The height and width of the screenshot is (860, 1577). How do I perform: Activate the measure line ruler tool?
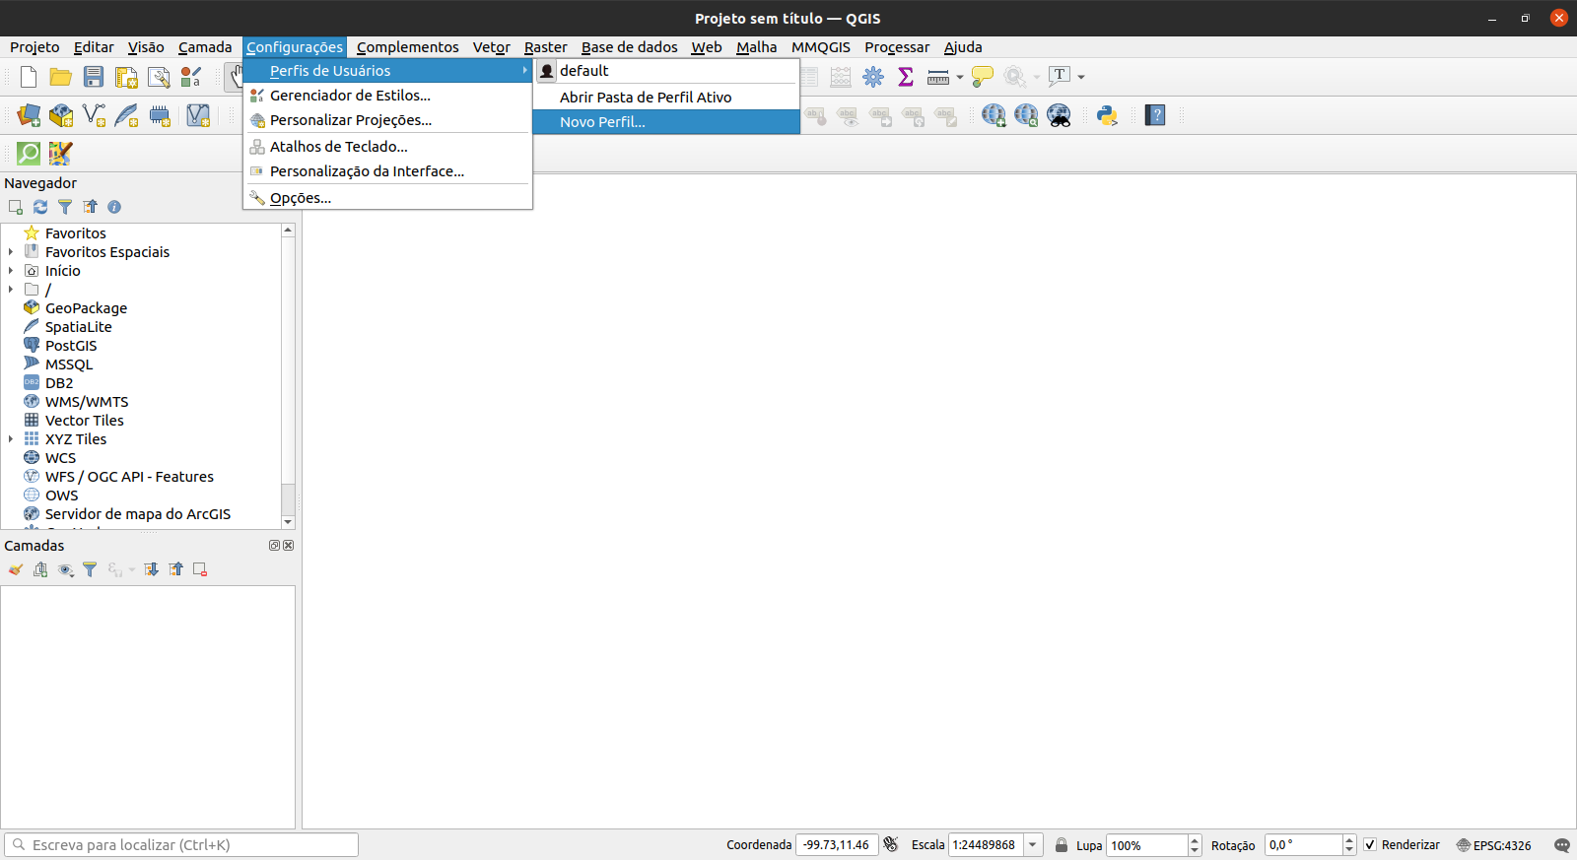point(938,77)
